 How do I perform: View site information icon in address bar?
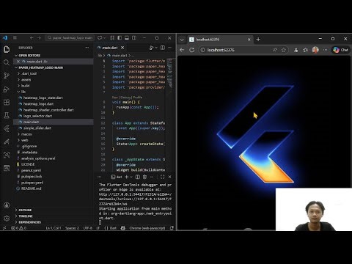pos(202,50)
